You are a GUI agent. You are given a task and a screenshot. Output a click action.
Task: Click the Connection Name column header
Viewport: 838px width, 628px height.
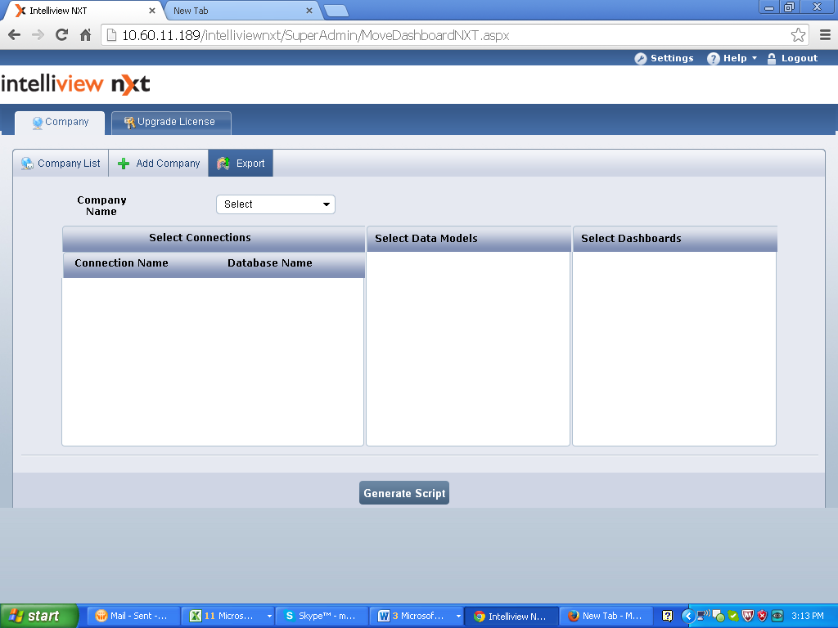pos(121,263)
